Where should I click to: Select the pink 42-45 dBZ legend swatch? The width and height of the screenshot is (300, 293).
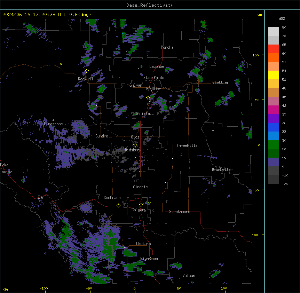[x=274, y=101]
